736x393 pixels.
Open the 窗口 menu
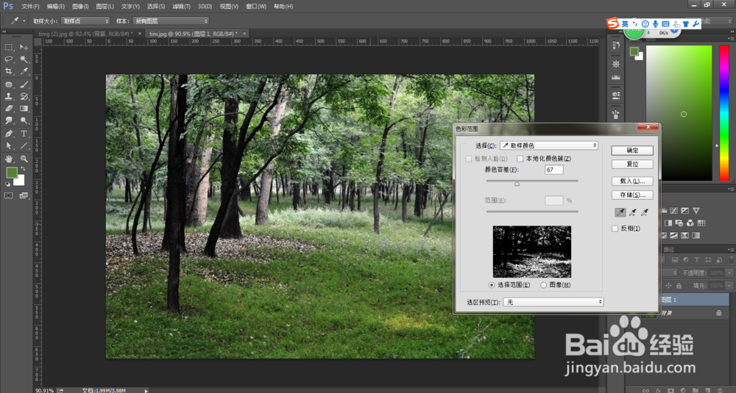256,7
